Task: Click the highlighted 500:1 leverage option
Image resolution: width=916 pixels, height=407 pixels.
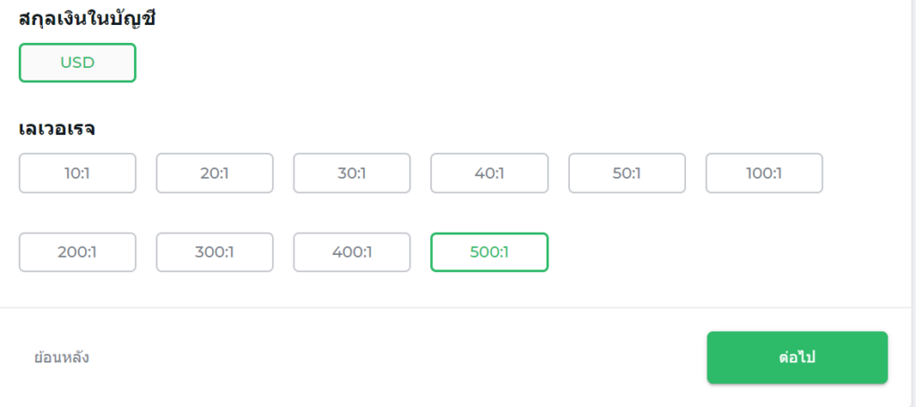Action: point(488,252)
